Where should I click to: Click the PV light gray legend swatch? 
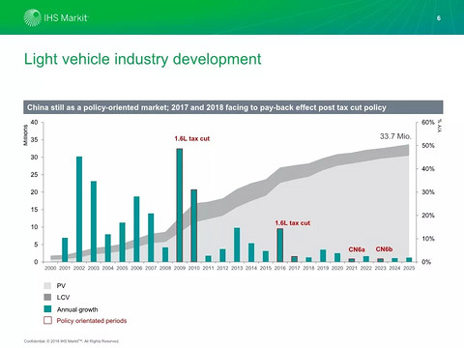pyautogui.click(x=47, y=285)
